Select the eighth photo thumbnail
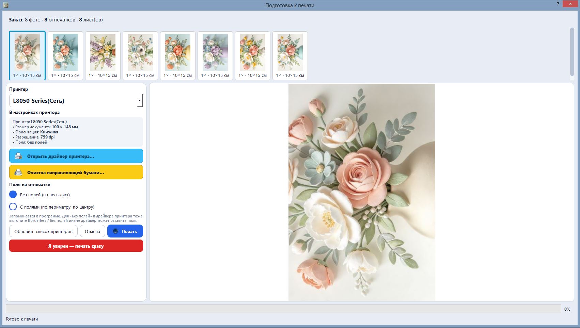This screenshot has height=328, width=580. coord(290,56)
